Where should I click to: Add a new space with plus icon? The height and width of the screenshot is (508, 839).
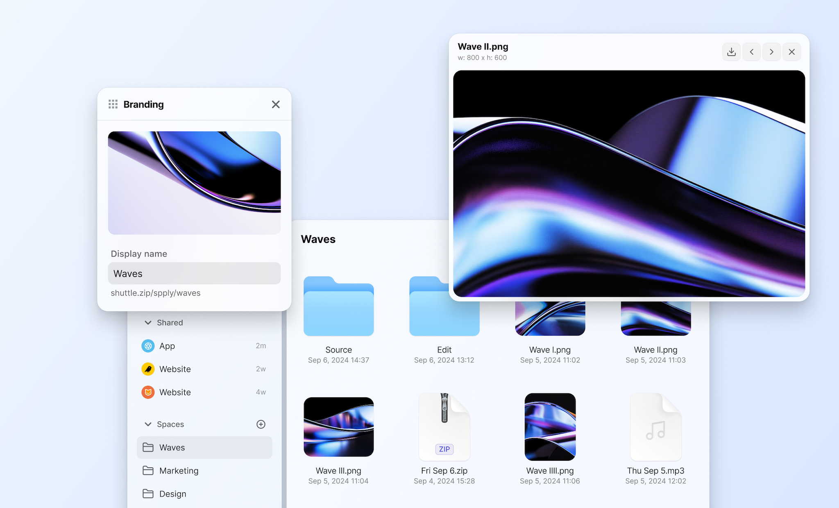pos(261,424)
